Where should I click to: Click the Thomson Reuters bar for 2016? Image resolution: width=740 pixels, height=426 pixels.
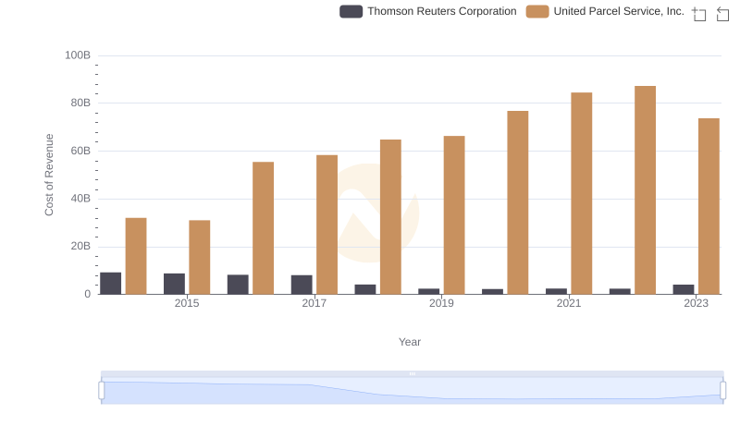click(238, 285)
